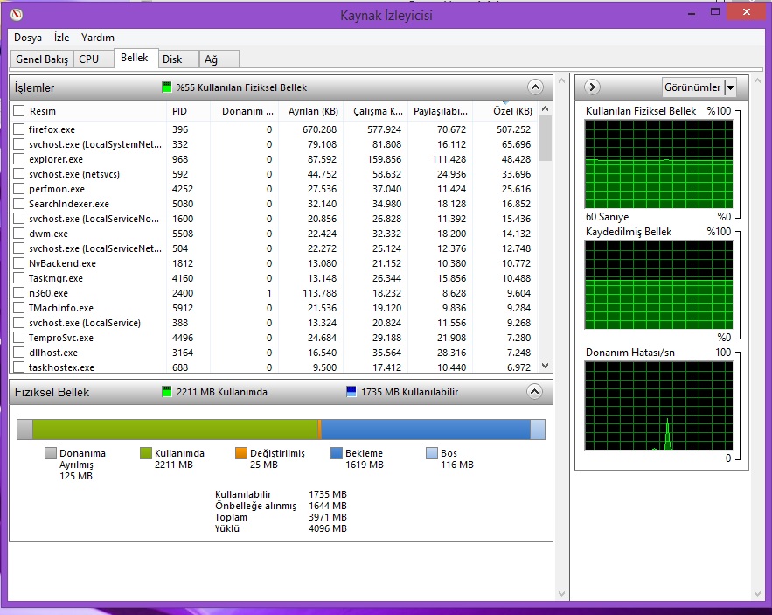772x615 pixels.
Task: Select the svchost.exe (LocalService) row name
Action: point(85,323)
